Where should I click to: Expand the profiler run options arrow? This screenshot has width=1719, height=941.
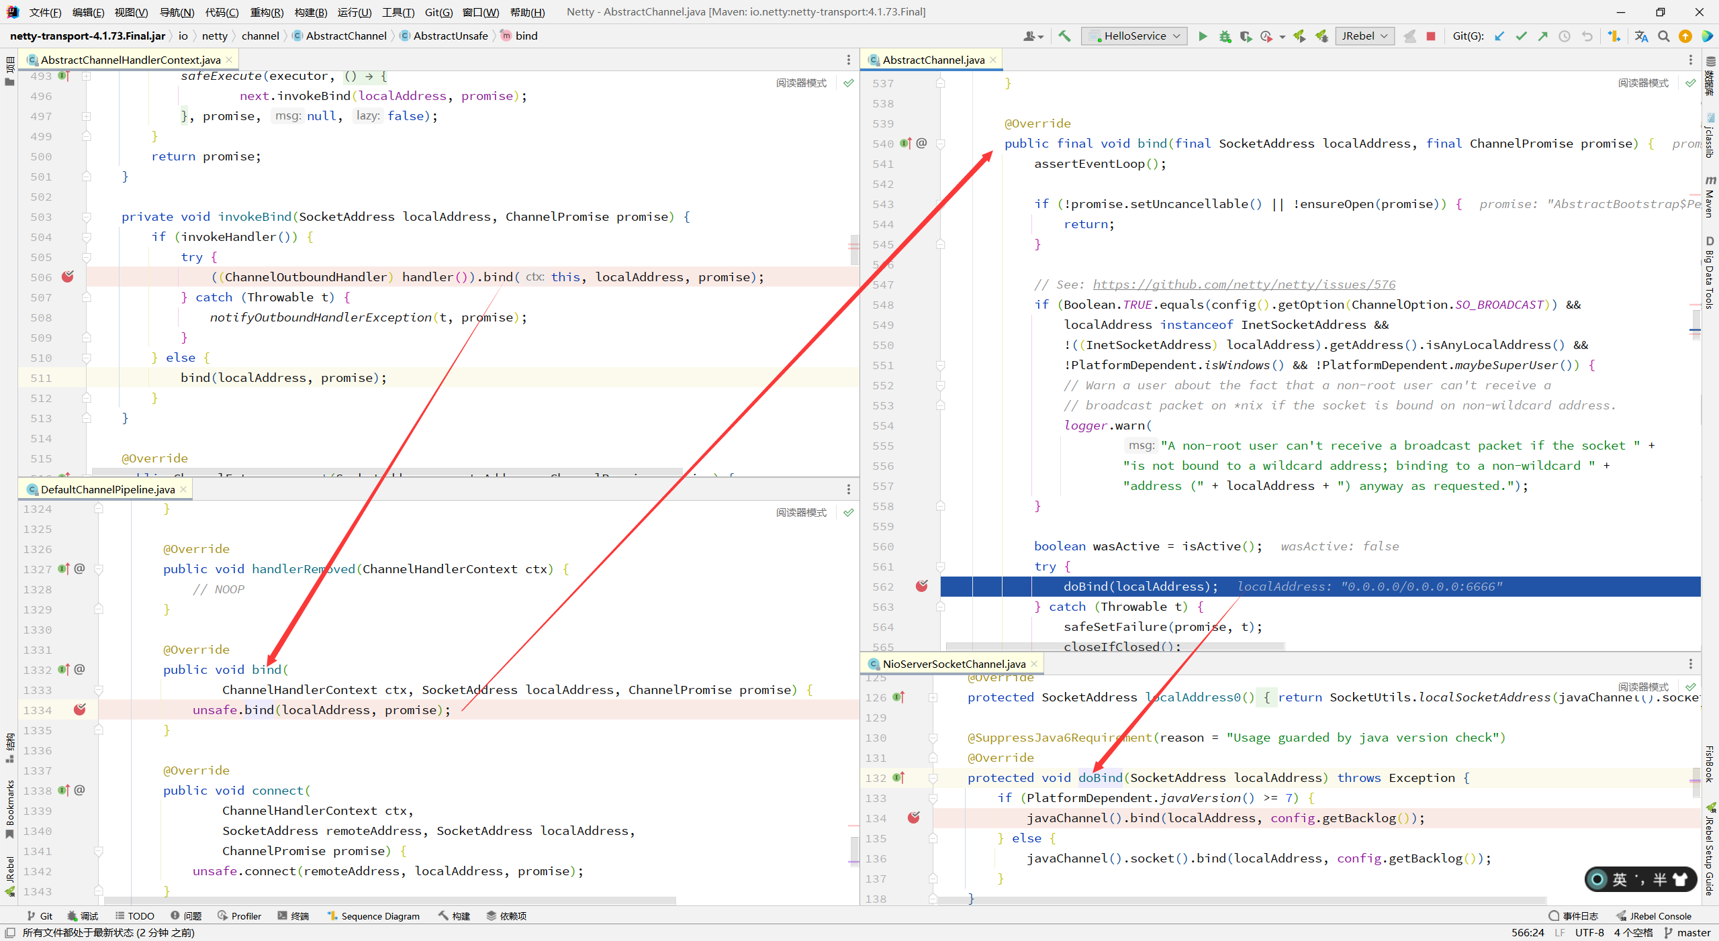pyautogui.click(x=1282, y=37)
